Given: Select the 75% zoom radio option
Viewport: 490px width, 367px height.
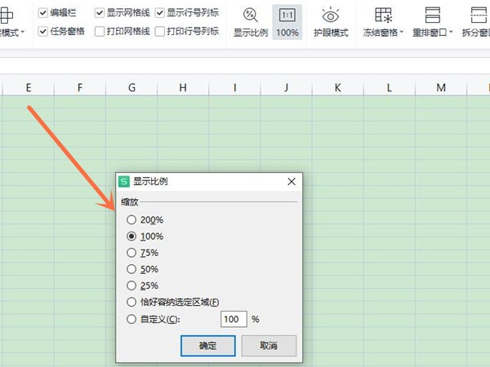Looking at the screenshot, I should click(x=131, y=253).
